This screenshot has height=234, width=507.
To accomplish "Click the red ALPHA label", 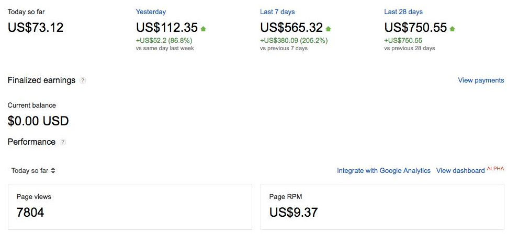I will point(495,168).
